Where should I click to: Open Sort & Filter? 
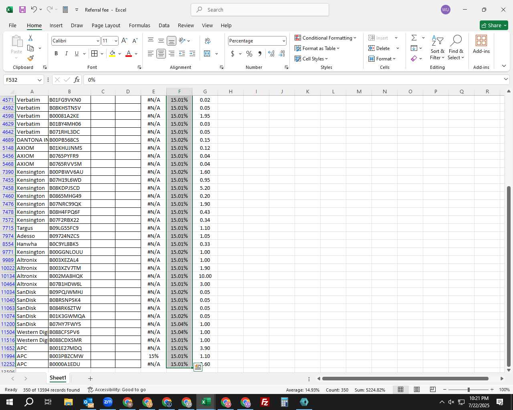pos(437,47)
